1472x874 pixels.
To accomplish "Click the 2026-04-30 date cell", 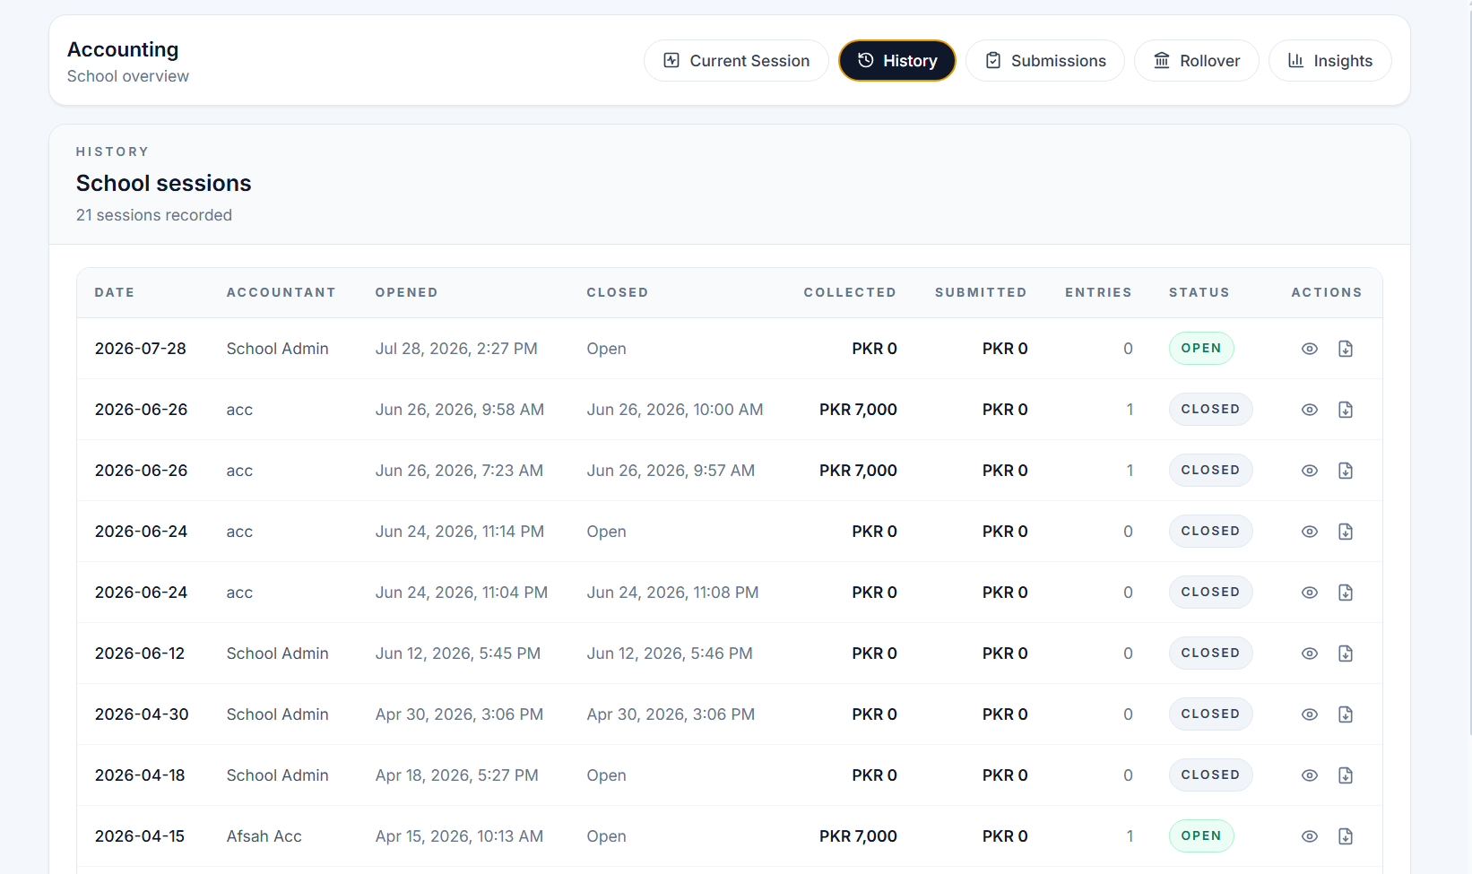I will click(x=142, y=714).
